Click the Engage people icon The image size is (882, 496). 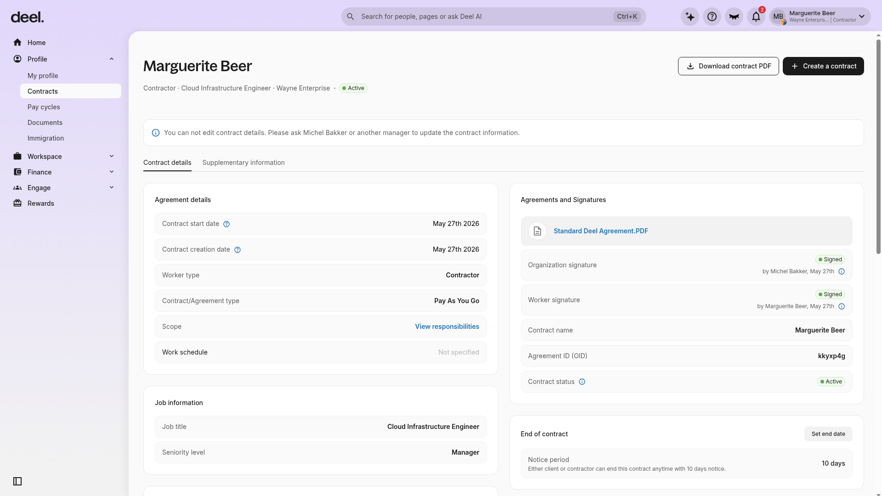point(17,188)
